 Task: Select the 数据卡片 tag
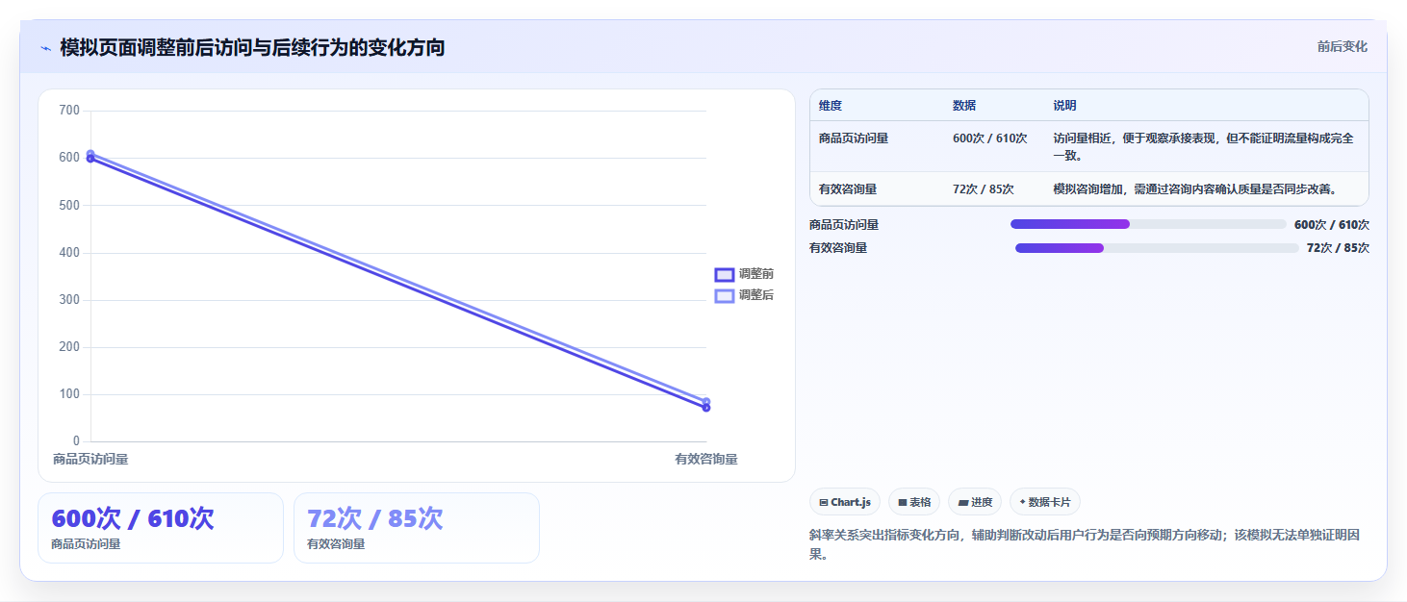pyautogui.click(x=1044, y=502)
